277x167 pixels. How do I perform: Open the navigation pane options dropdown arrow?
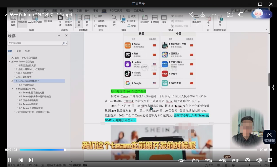[x=59, y=35]
